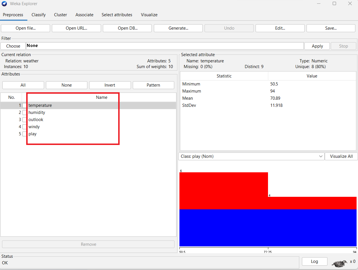Deselect attributes using None button
Viewport: 358px width, 270px height.
[67, 85]
